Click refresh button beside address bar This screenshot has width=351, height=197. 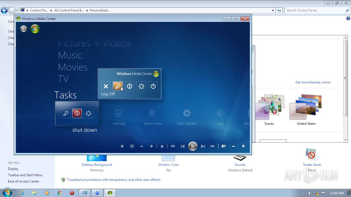[x=279, y=10]
